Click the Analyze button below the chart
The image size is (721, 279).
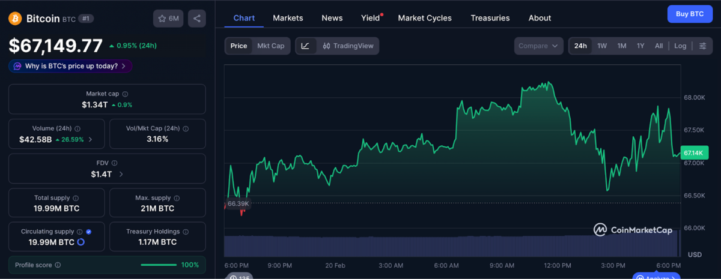(x=656, y=277)
